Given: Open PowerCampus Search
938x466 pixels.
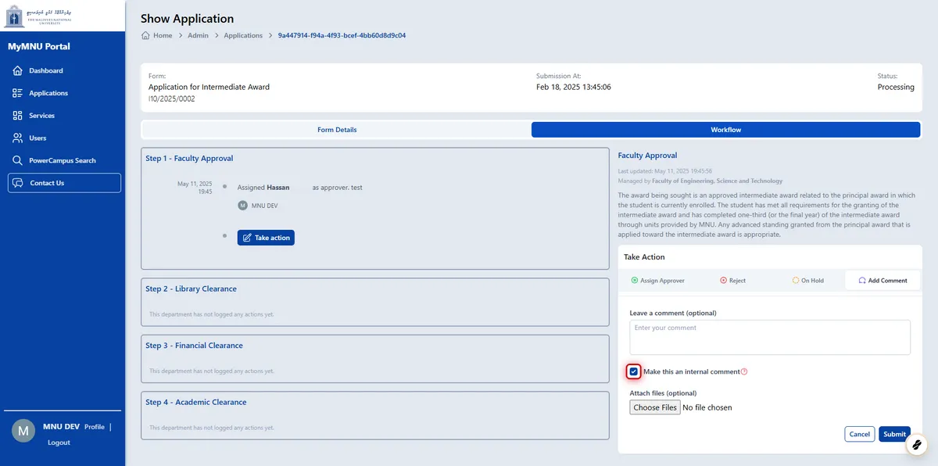Looking at the screenshot, I should pos(64,160).
